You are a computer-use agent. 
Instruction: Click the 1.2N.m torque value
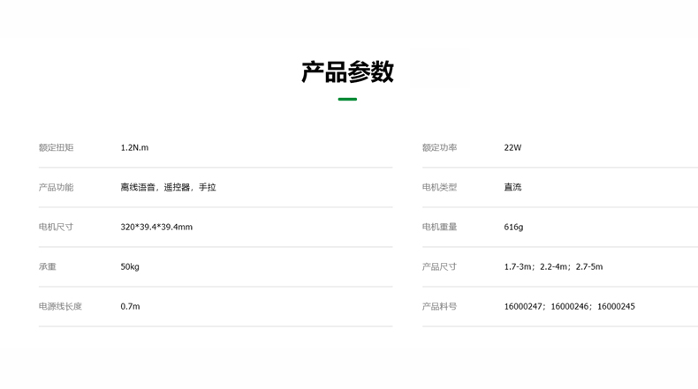pyautogui.click(x=134, y=148)
